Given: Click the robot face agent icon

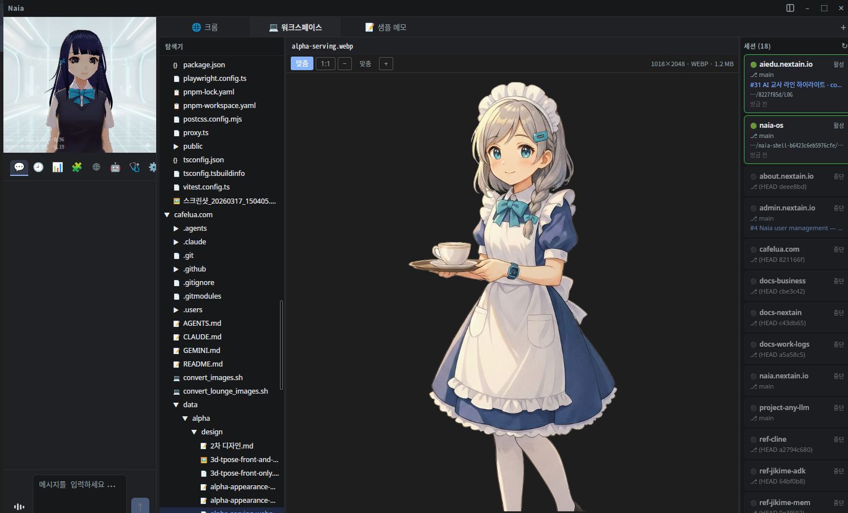Looking at the screenshot, I should pos(115,167).
